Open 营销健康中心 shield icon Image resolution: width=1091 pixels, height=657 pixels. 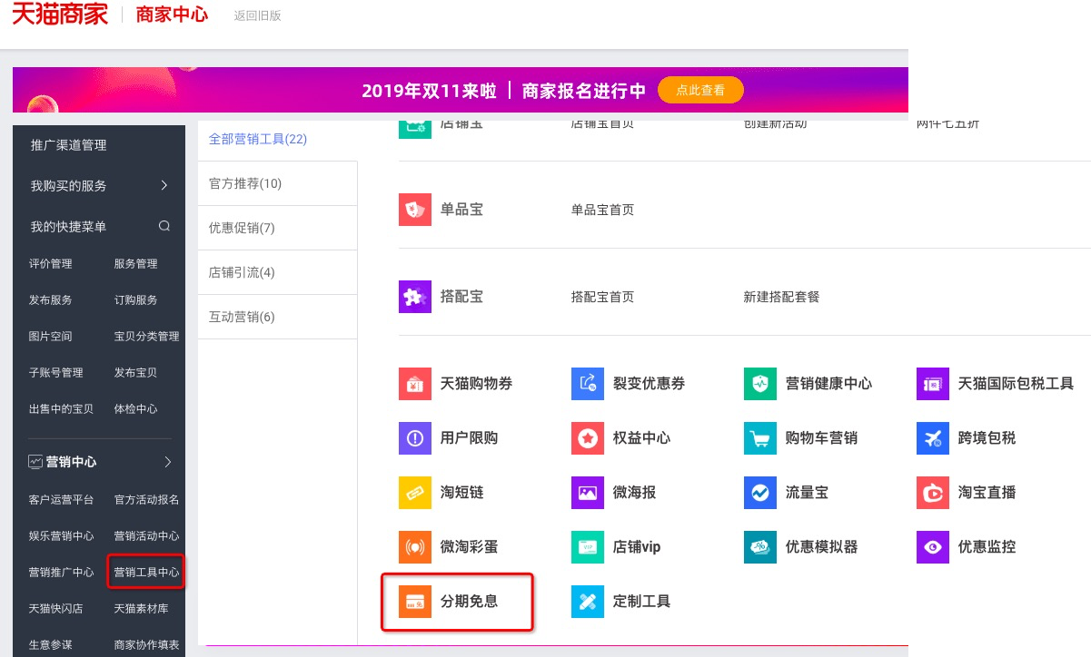[760, 384]
